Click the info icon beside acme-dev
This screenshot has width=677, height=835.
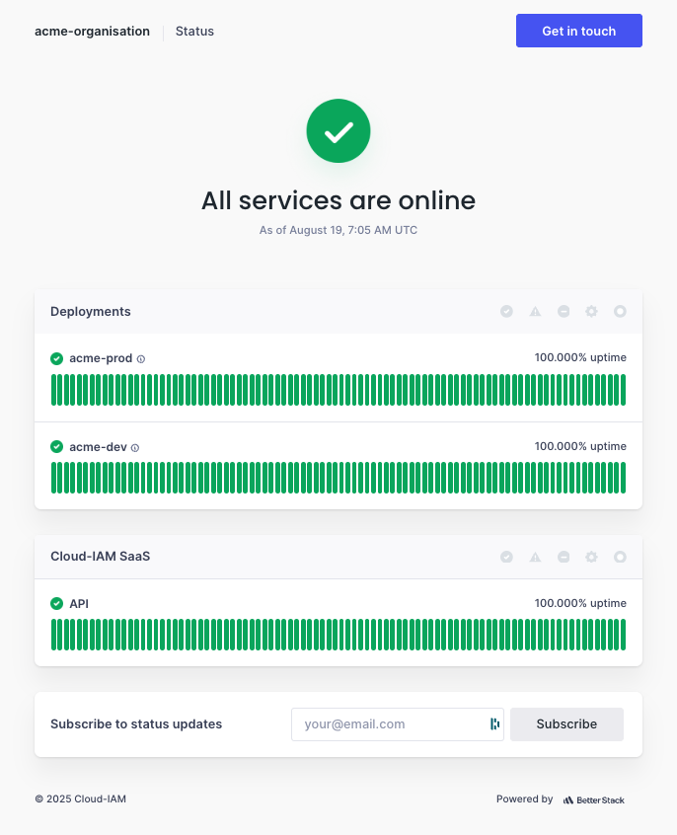tap(135, 447)
